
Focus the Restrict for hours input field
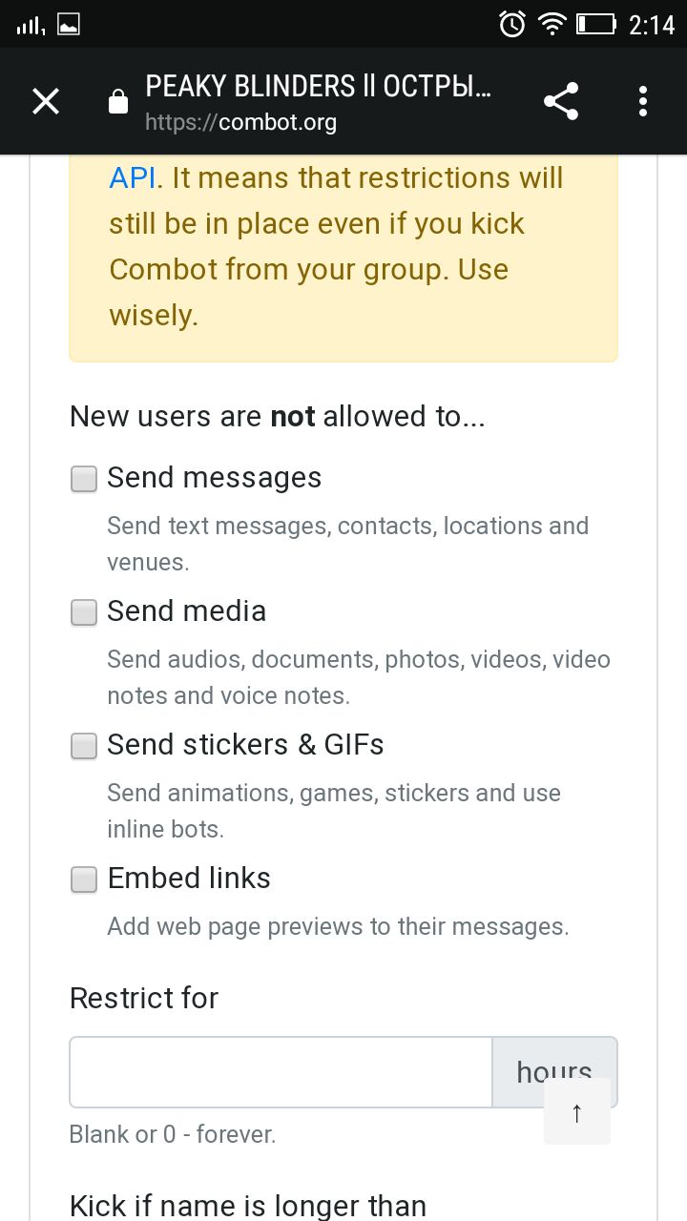click(x=281, y=1072)
